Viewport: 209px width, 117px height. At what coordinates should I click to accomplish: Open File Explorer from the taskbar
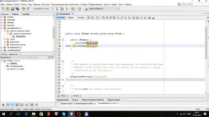coord(34,114)
